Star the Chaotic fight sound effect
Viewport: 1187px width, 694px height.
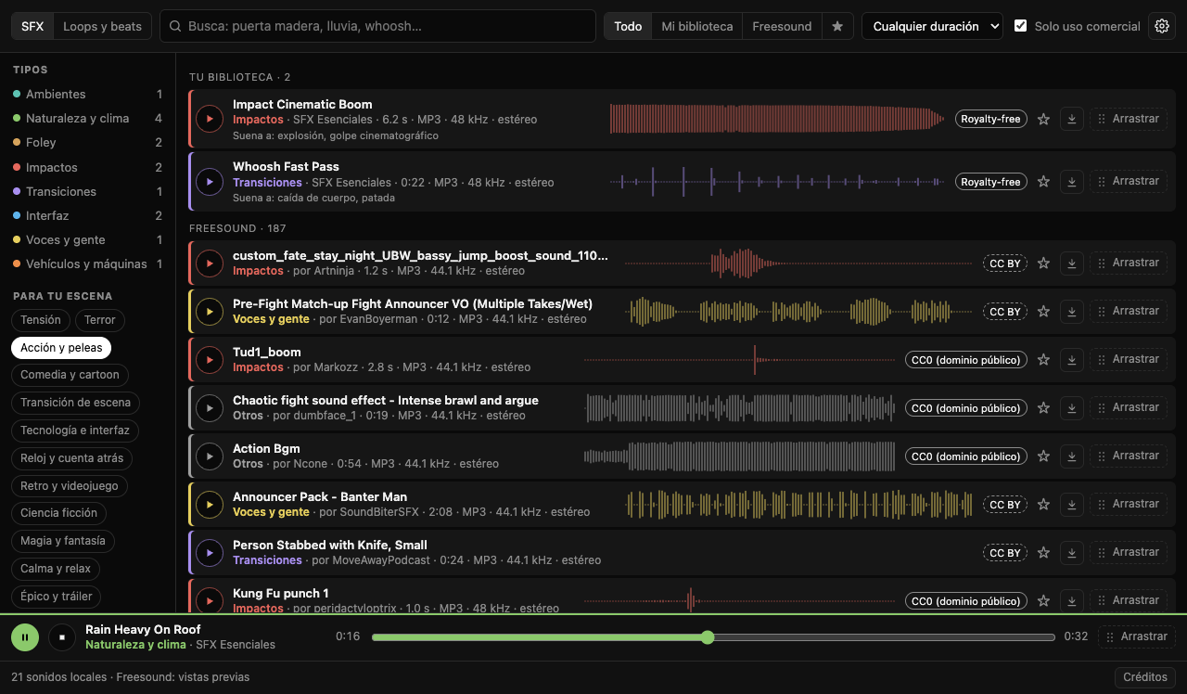click(x=1043, y=407)
